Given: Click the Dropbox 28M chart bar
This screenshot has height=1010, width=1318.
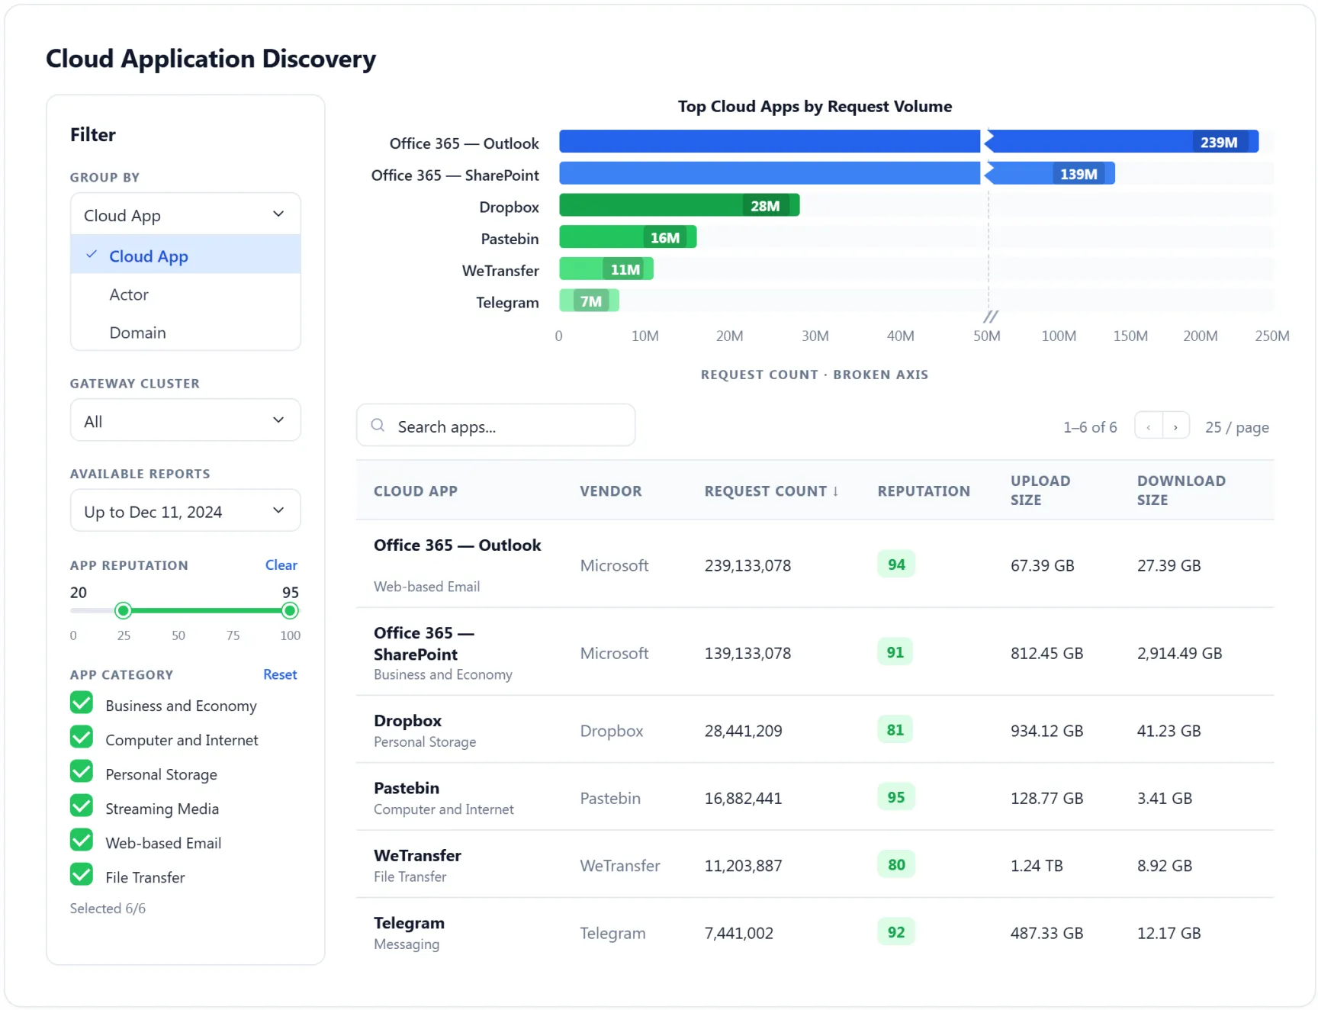Looking at the screenshot, I should pyautogui.click(x=680, y=205).
